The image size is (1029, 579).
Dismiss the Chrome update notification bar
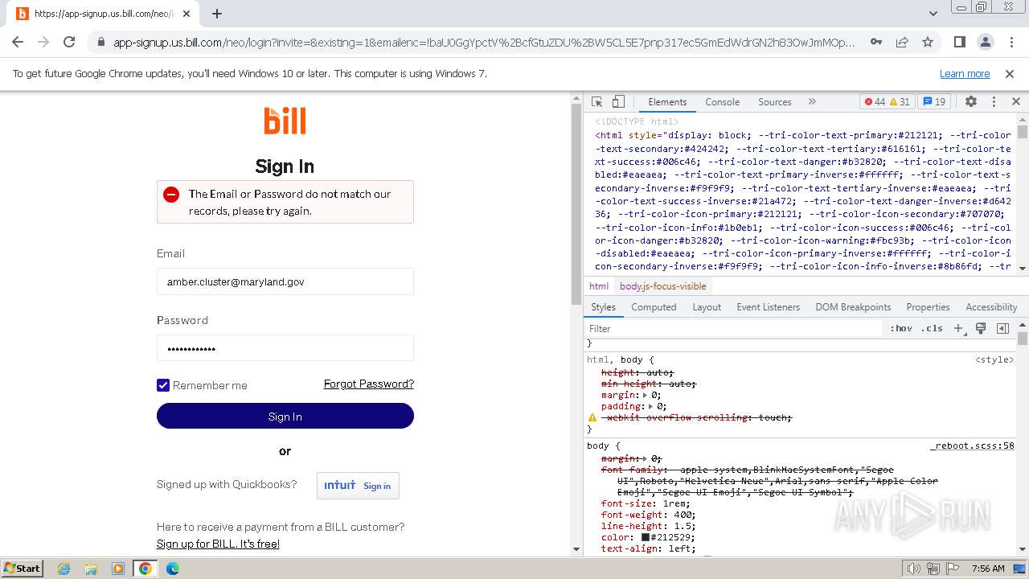[x=1010, y=73]
